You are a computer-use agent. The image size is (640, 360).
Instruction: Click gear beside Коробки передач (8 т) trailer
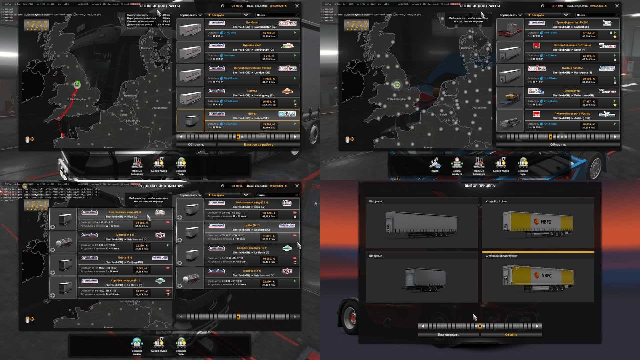(x=53, y=296)
